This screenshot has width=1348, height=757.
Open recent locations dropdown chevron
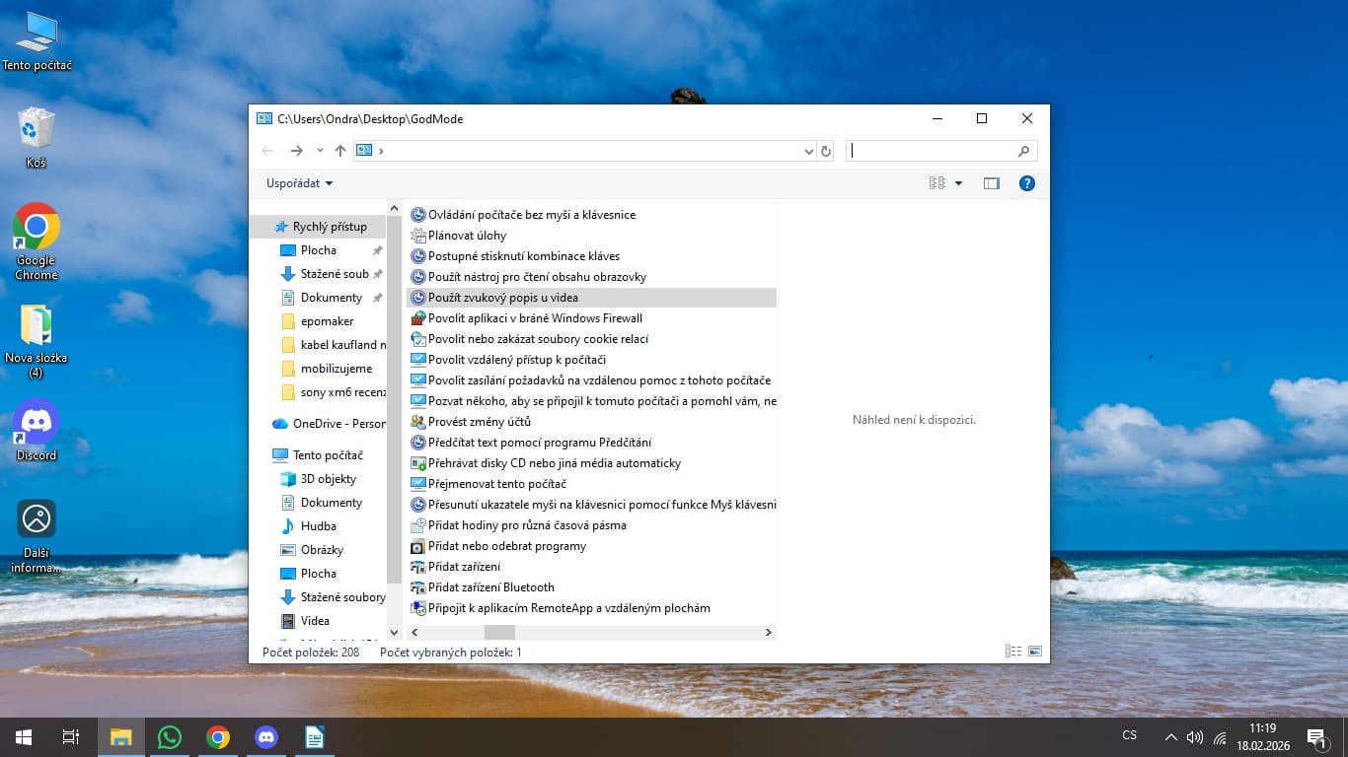click(320, 151)
